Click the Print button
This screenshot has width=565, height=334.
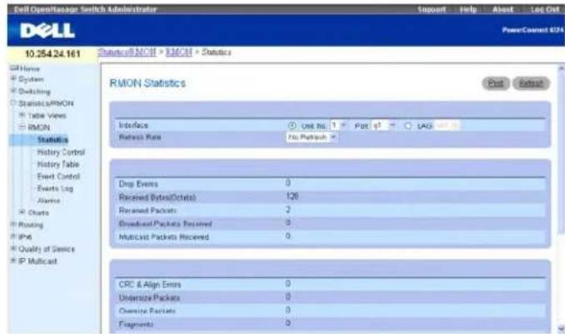[x=496, y=83]
